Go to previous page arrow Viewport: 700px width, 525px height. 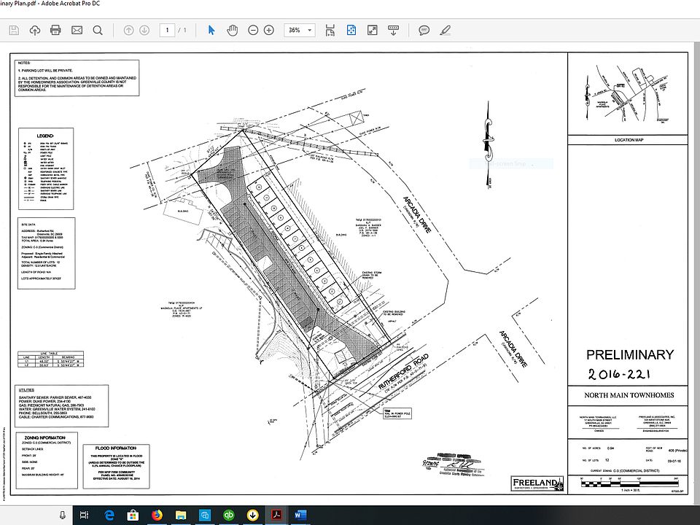pos(128,30)
